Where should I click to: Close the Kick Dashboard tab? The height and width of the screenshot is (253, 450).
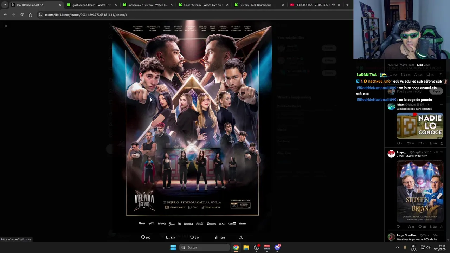283,5
